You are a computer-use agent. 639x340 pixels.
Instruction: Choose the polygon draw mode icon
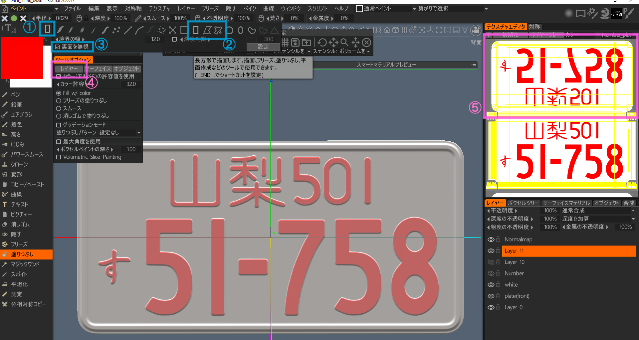[207, 30]
